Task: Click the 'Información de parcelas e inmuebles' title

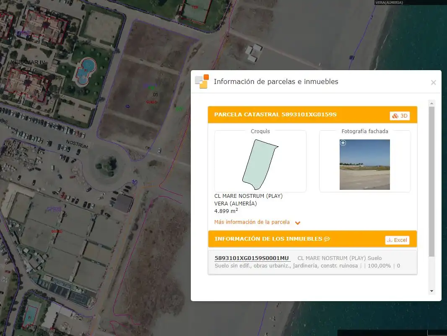Action: tap(276, 81)
